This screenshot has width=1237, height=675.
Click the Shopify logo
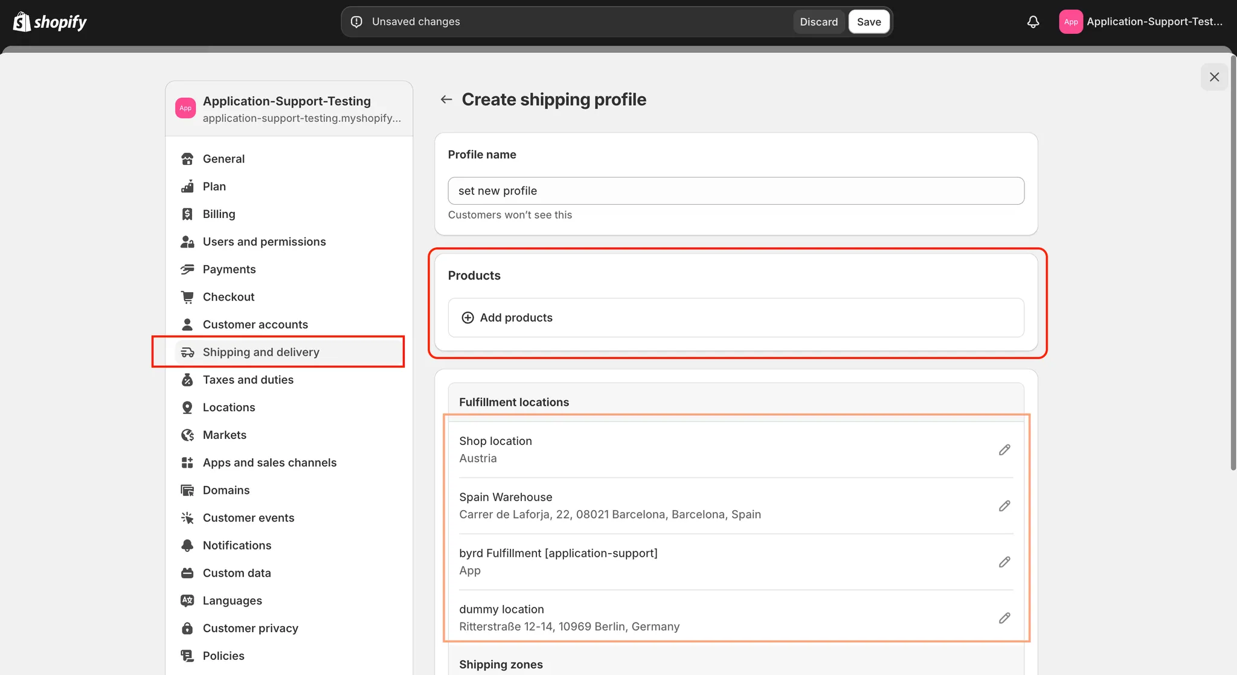50,22
